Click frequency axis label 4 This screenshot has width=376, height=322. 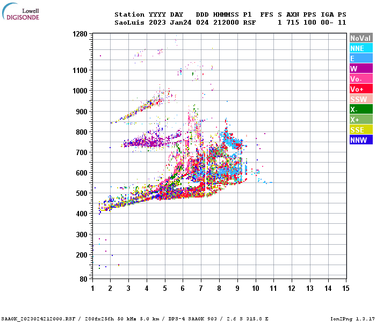point(147,288)
